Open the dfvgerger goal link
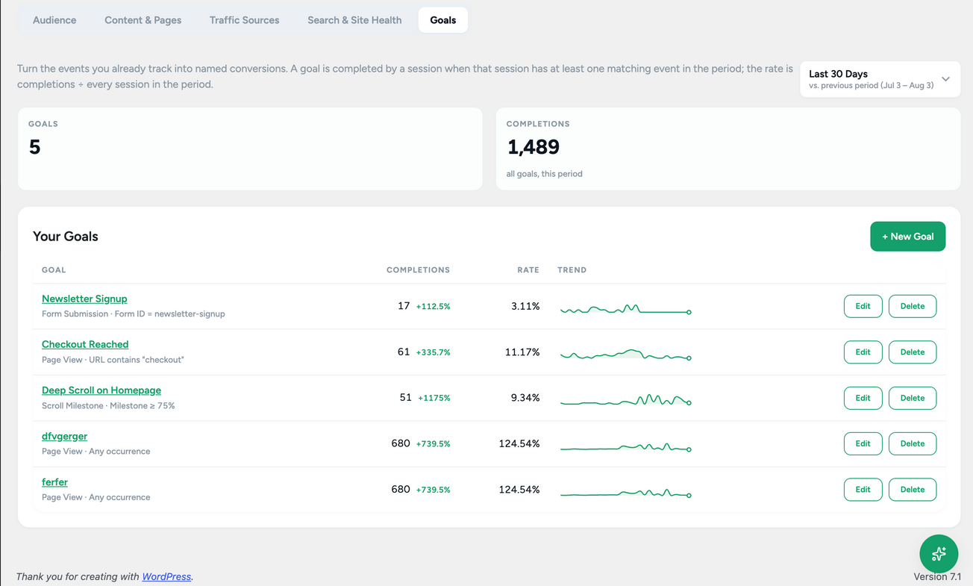 point(64,436)
